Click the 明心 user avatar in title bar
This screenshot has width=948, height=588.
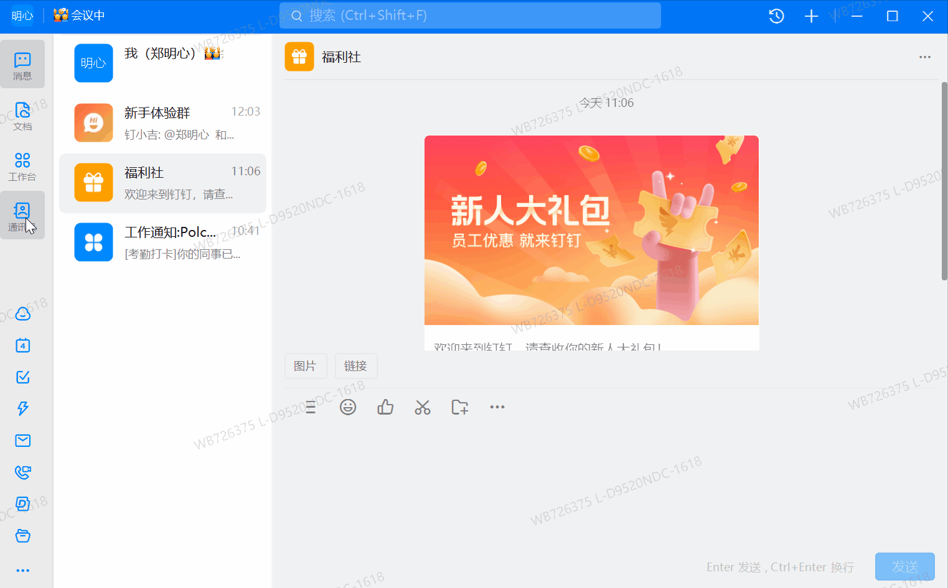pos(22,16)
